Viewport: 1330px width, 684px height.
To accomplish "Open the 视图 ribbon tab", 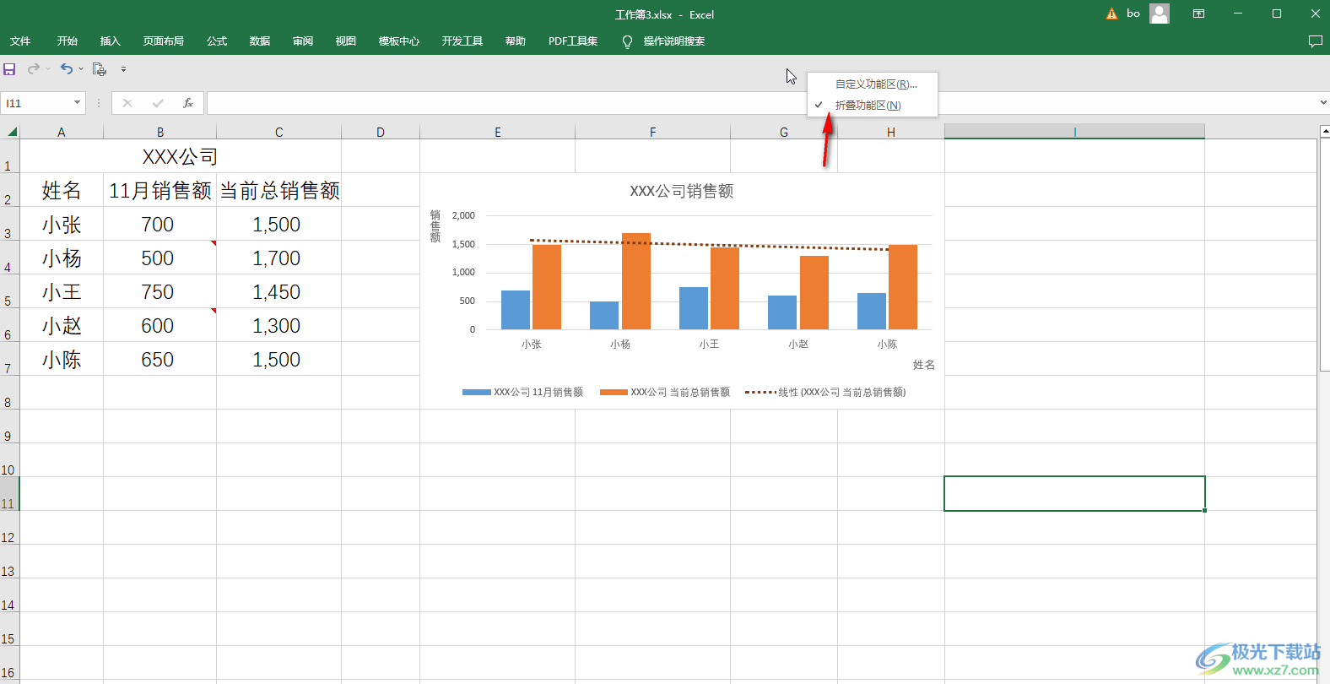I will pyautogui.click(x=346, y=41).
